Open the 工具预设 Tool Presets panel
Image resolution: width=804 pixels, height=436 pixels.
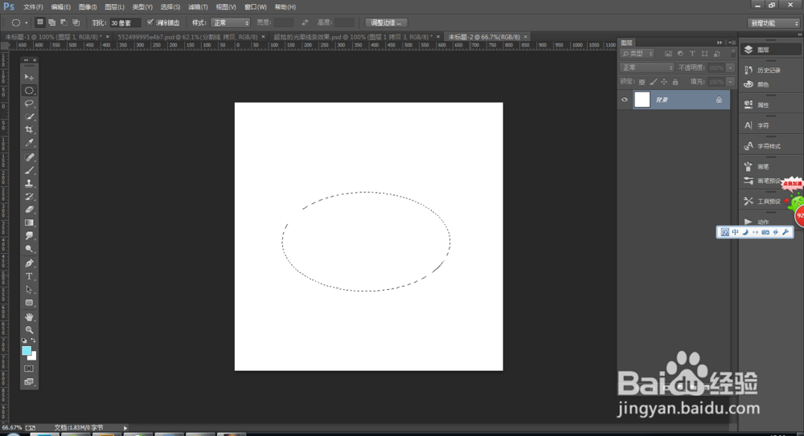coord(762,202)
